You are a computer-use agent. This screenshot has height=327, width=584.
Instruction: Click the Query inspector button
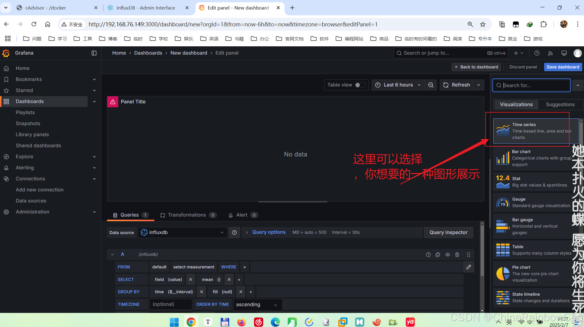[x=448, y=233]
